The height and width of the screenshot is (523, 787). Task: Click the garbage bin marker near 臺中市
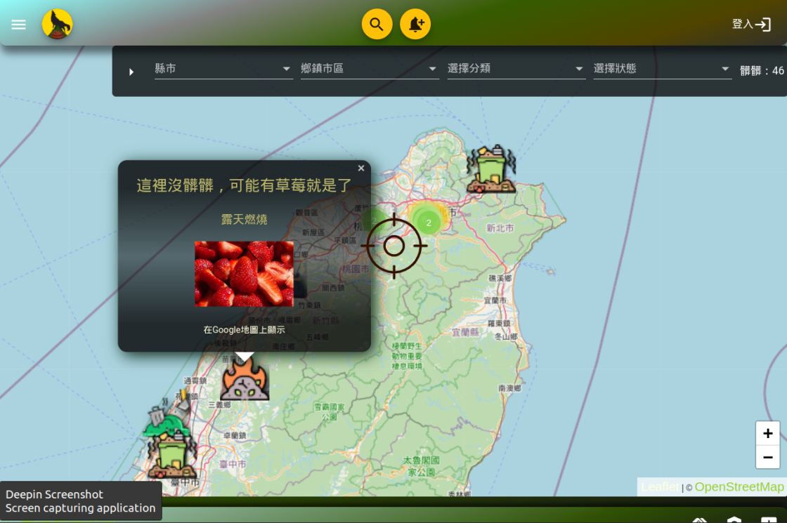point(173,456)
